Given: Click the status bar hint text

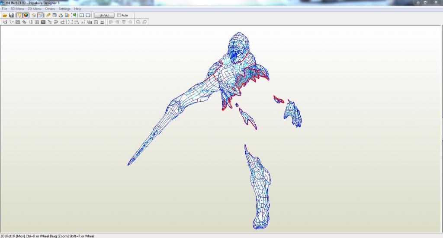Looking at the screenshot, I should 47,236.
